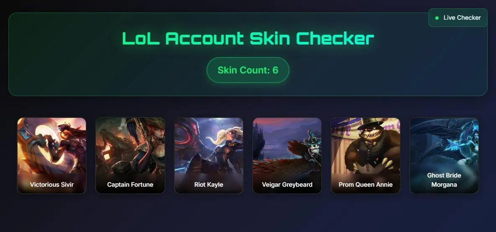The width and height of the screenshot is (496, 232).
Task: Select the Riot Kayle name caption
Action: 209,185
